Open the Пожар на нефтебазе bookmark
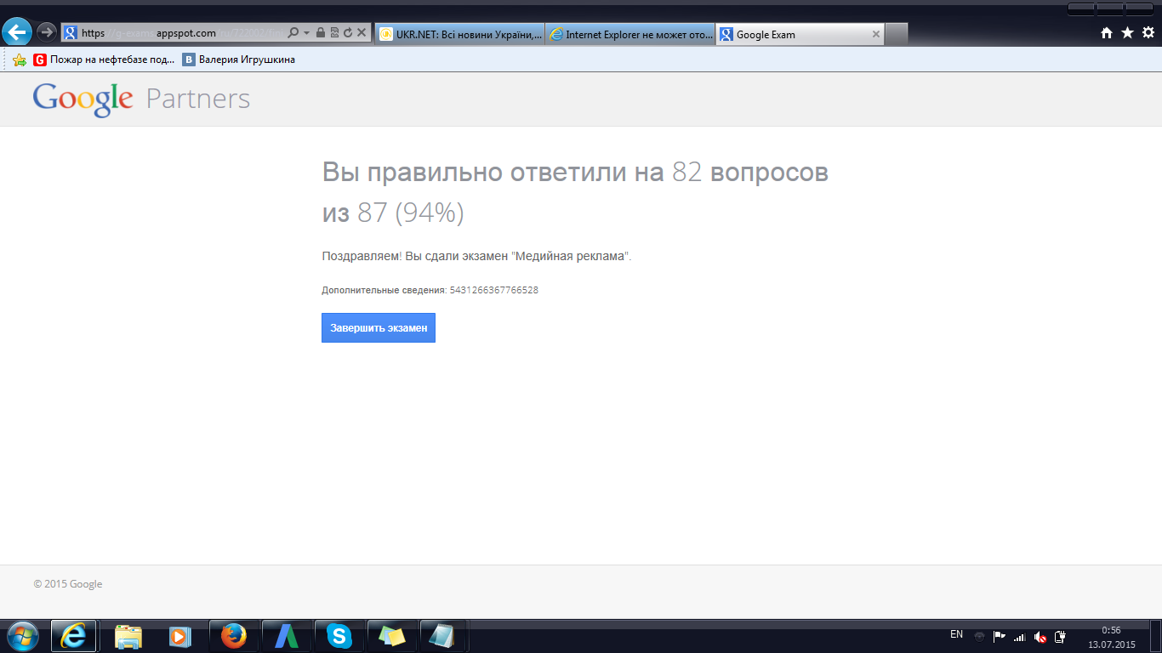 (x=104, y=60)
